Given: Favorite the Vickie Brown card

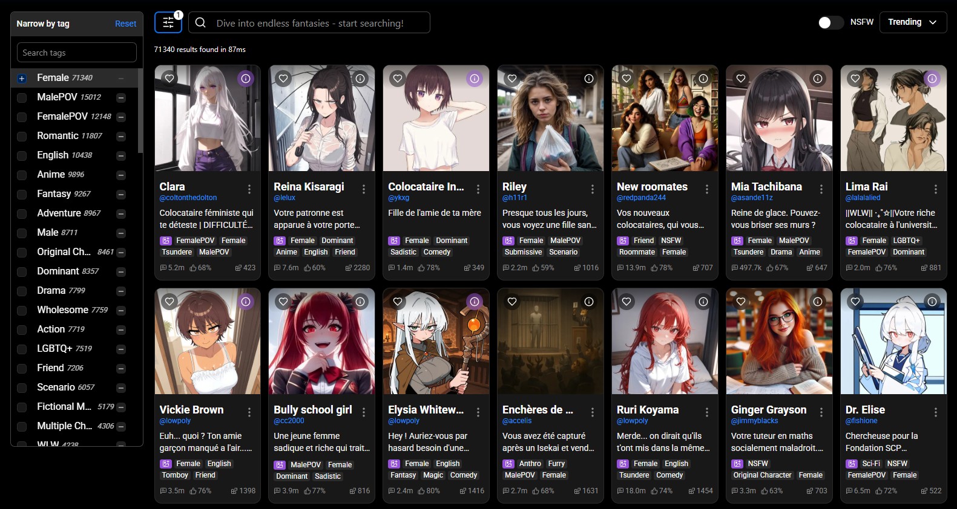Looking at the screenshot, I should click(x=169, y=302).
